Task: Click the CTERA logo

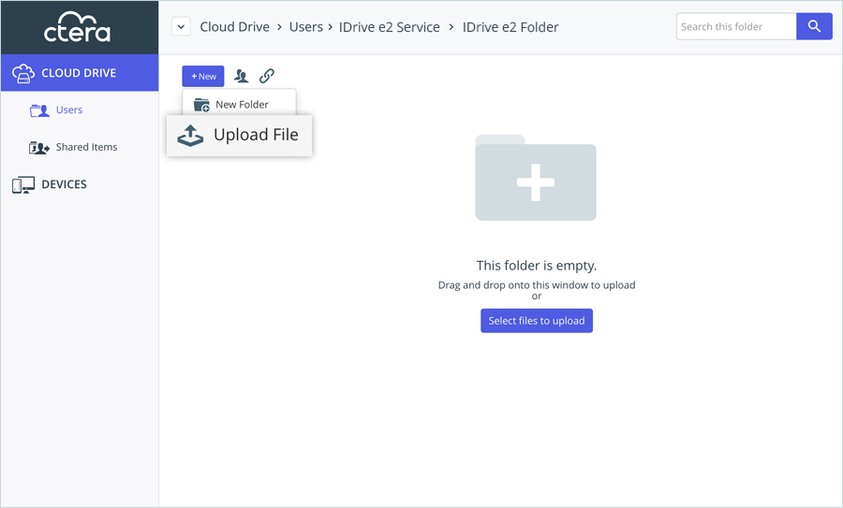Action: pos(78,27)
